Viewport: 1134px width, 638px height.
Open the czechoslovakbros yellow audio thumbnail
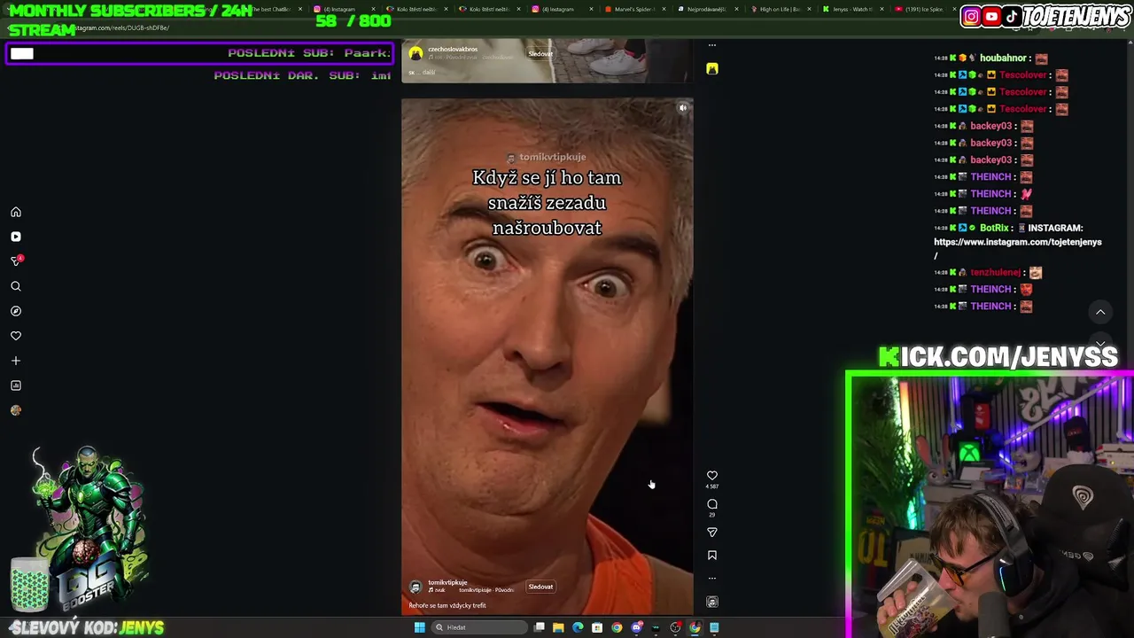712,68
